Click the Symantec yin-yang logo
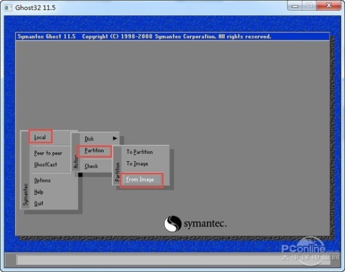 pos(172,223)
